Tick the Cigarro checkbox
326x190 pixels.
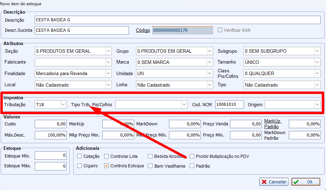tap(80, 166)
